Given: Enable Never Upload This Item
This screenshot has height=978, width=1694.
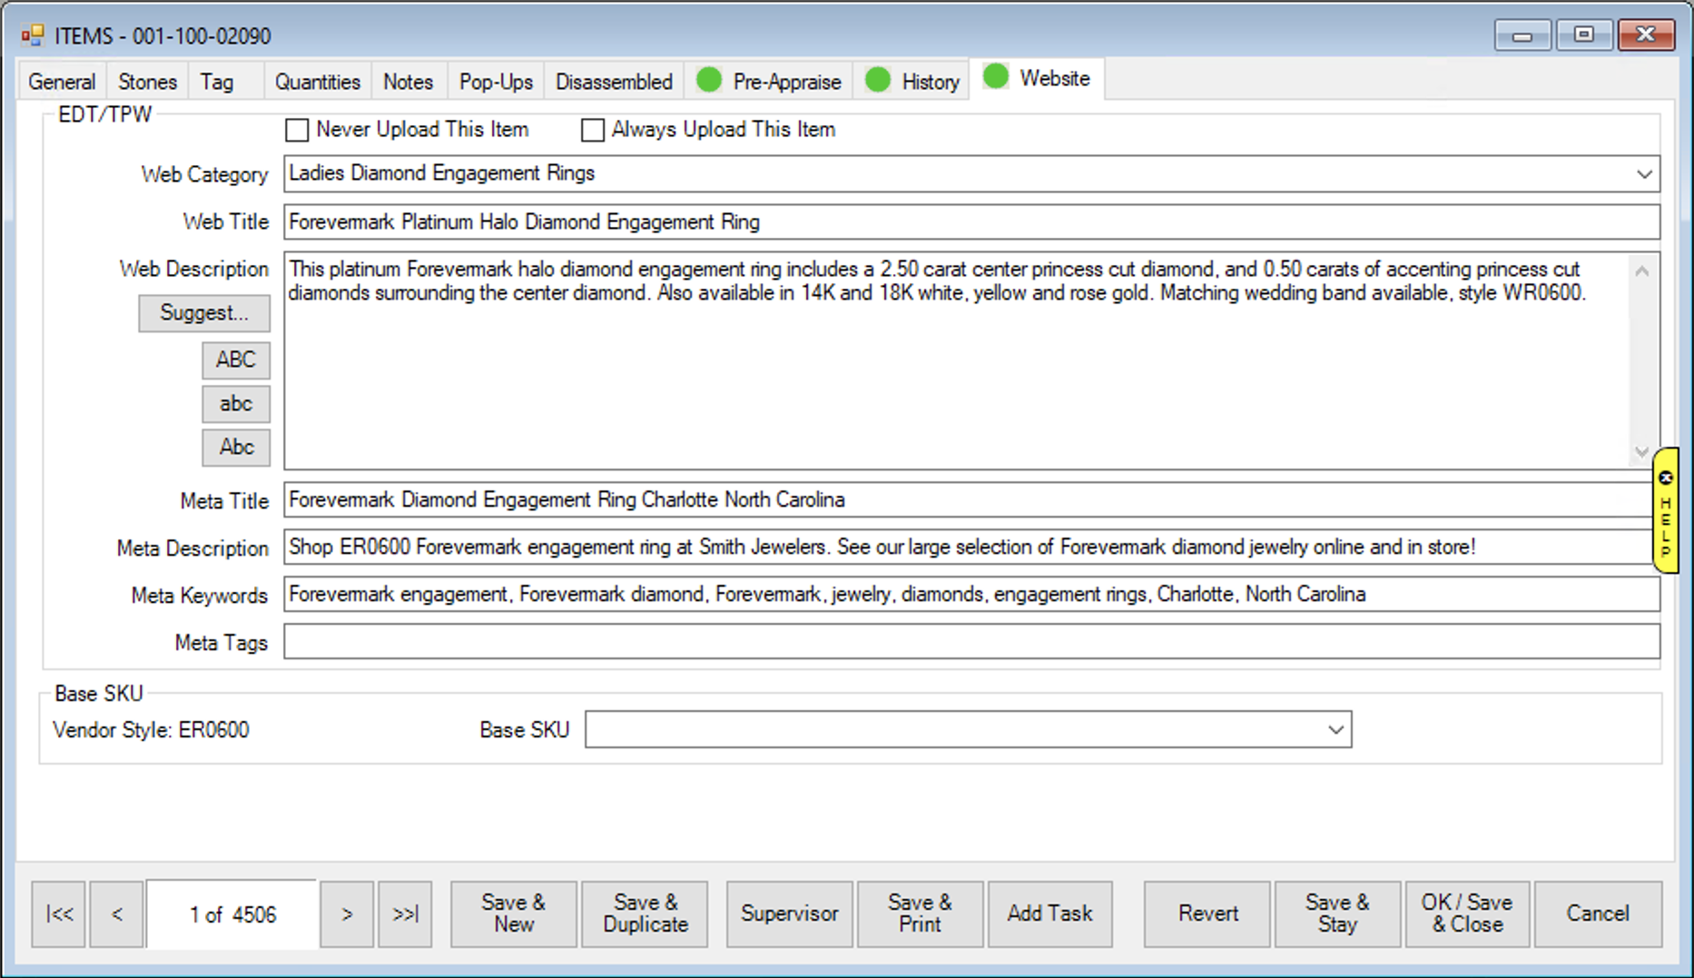Looking at the screenshot, I should tap(297, 130).
